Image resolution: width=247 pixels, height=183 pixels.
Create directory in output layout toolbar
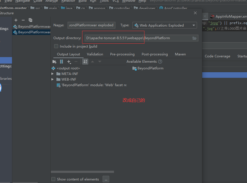(x=54, y=62)
